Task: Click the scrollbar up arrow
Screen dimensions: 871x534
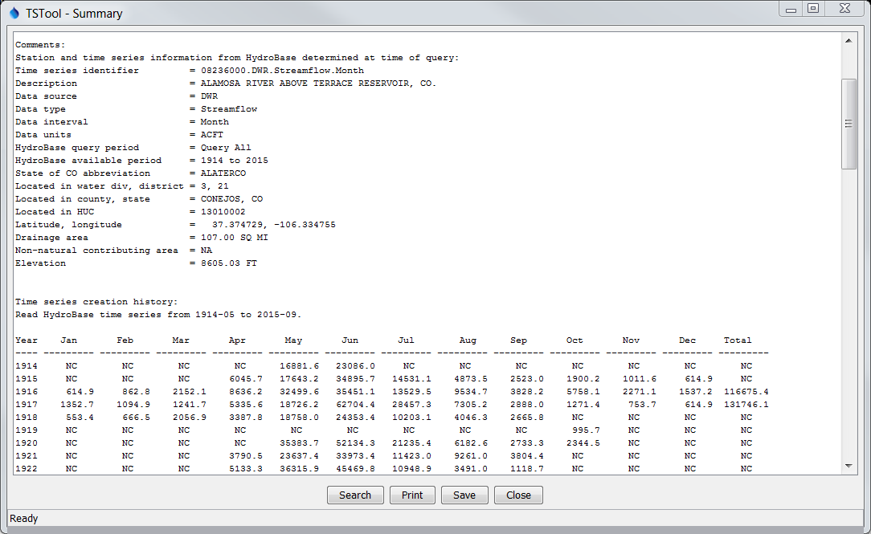Action: point(849,39)
